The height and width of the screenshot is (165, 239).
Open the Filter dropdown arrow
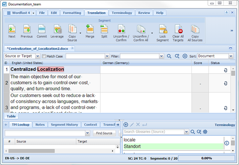coord(161,56)
